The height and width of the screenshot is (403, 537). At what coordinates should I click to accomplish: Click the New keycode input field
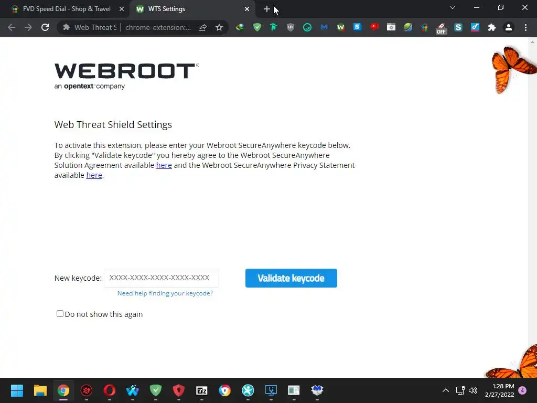tap(162, 278)
